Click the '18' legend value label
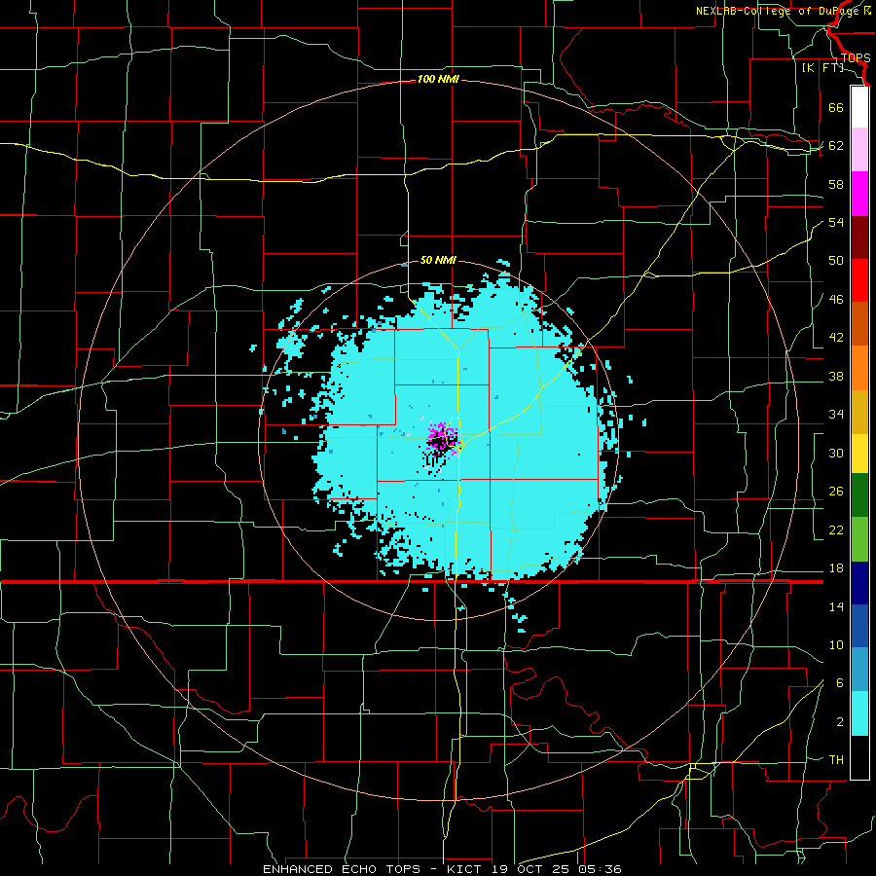The width and height of the screenshot is (876, 876). tap(836, 568)
